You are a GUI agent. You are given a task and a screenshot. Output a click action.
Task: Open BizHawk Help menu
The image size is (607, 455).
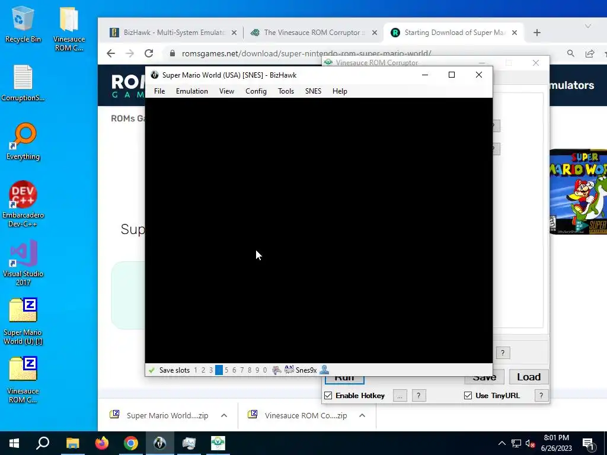340,91
